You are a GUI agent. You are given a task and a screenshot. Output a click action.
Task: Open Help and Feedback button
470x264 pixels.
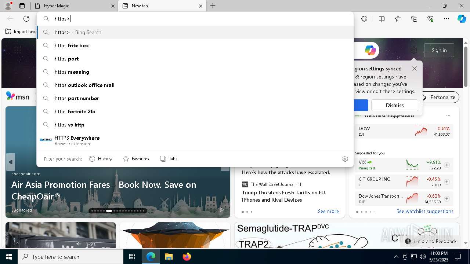(431, 241)
